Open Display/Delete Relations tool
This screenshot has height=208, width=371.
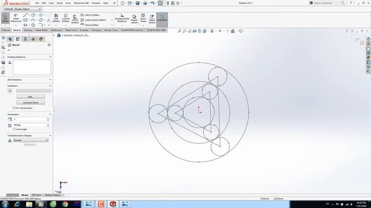coord(122,18)
